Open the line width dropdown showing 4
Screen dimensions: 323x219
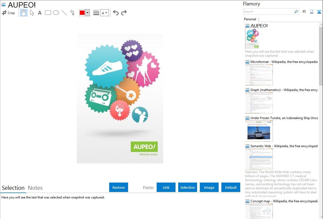[x=104, y=13]
